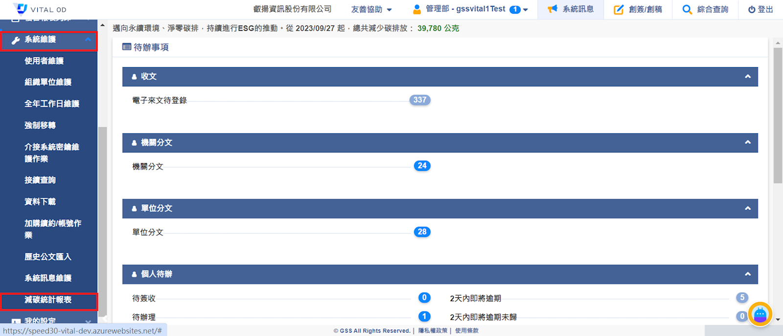The height and width of the screenshot is (336, 783).
Task: Select 組織單位維護 menu item
Action: point(48,82)
